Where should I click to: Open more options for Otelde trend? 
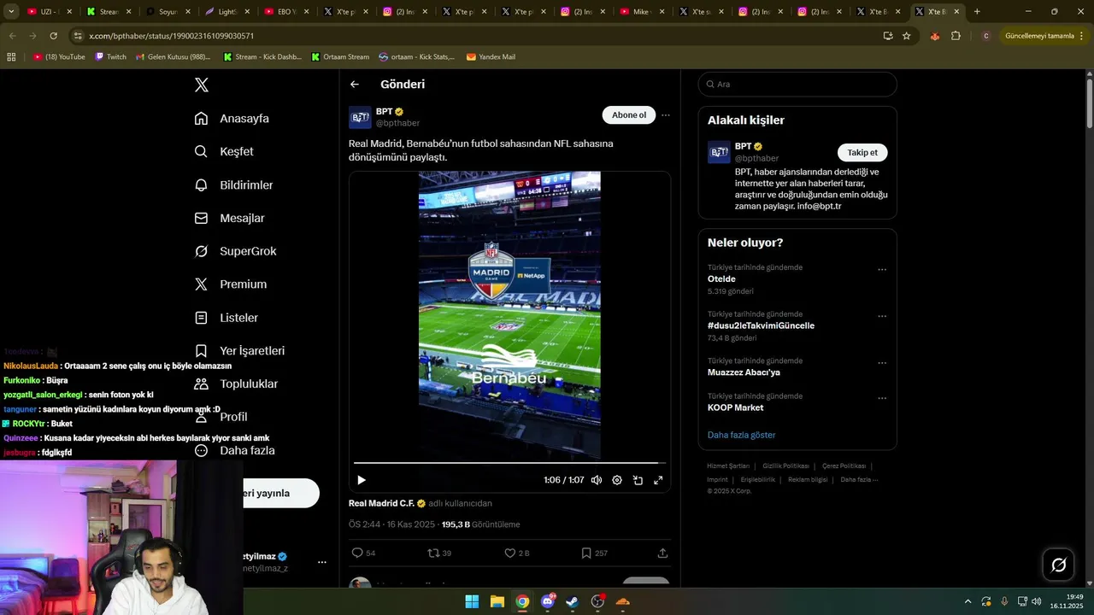coord(882,270)
